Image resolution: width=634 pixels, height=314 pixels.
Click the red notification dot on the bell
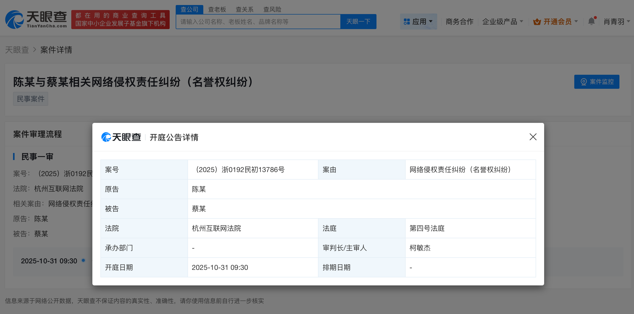click(595, 18)
